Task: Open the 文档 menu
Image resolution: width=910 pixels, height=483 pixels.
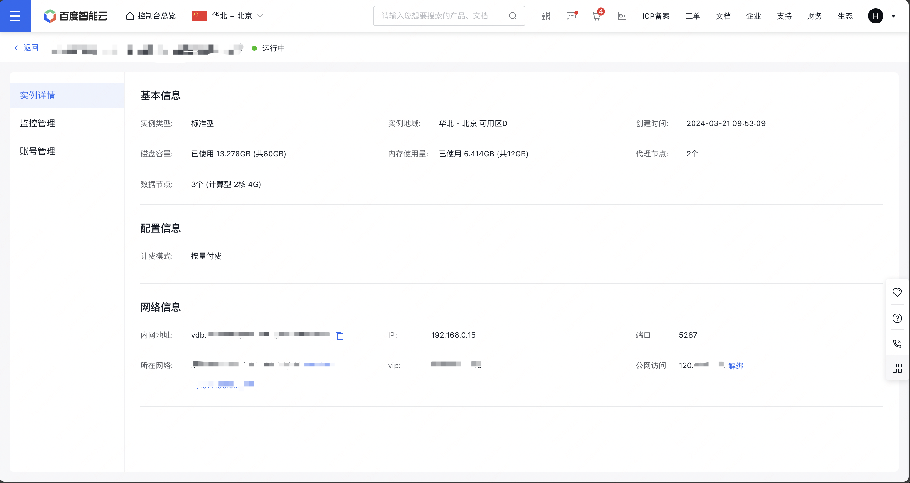Action: coord(723,16)
